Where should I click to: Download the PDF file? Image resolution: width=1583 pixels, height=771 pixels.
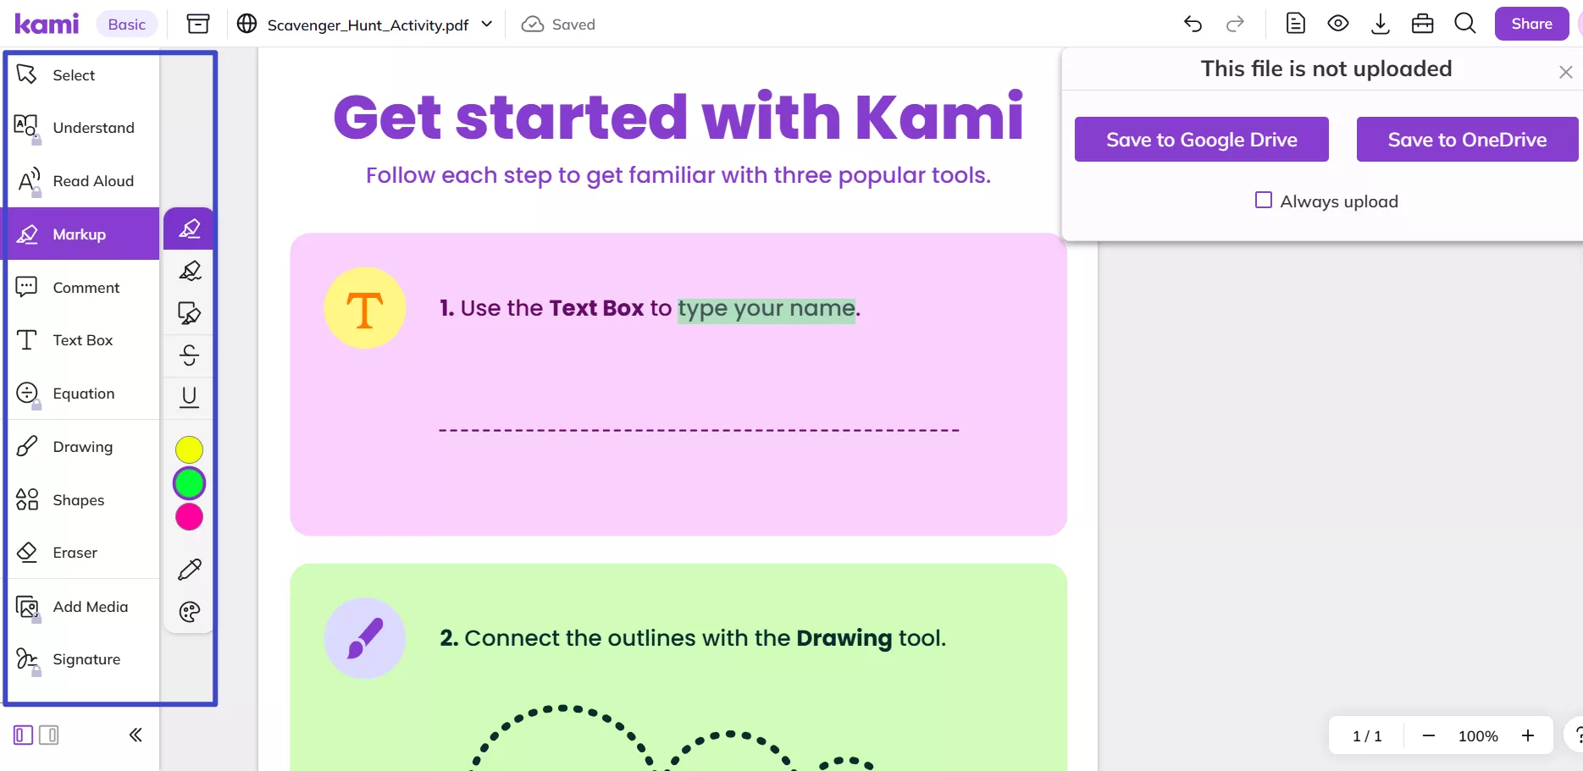[x=1381, y=23]
